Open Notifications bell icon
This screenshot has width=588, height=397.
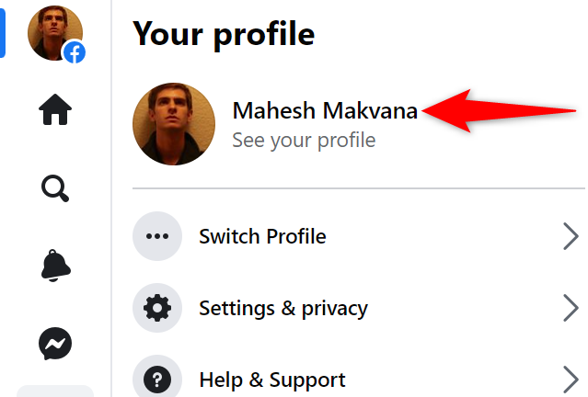(x=55, y=266)
